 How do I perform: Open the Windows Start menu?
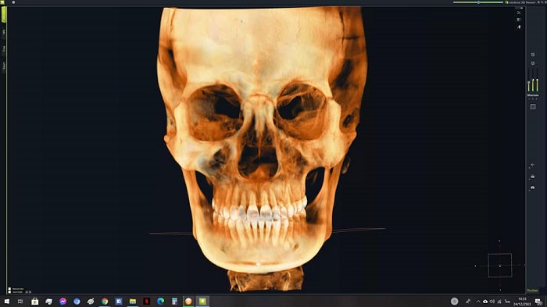[x=6, y=301]
